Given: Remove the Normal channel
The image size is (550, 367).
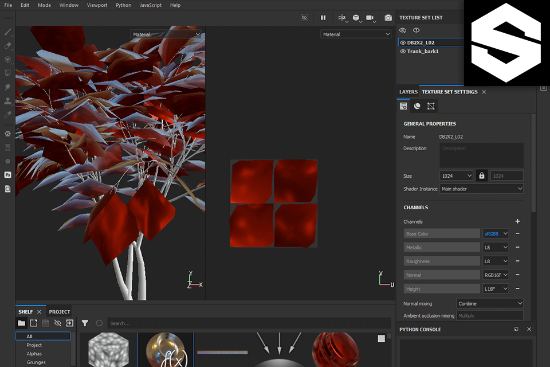Looking at the screenshot, I should [517, 275].
